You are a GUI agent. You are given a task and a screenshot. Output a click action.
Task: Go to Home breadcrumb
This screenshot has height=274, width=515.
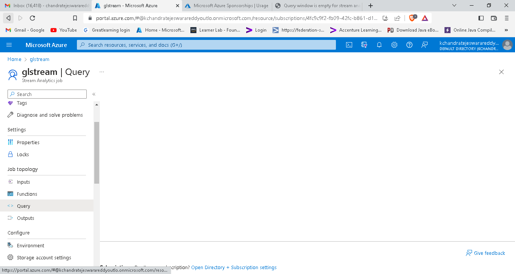pyautogui.click(x=14, y=59)
